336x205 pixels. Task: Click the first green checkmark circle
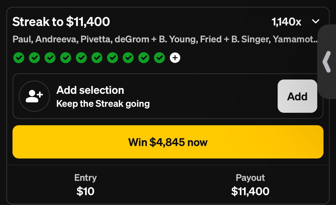click(18, 58)
